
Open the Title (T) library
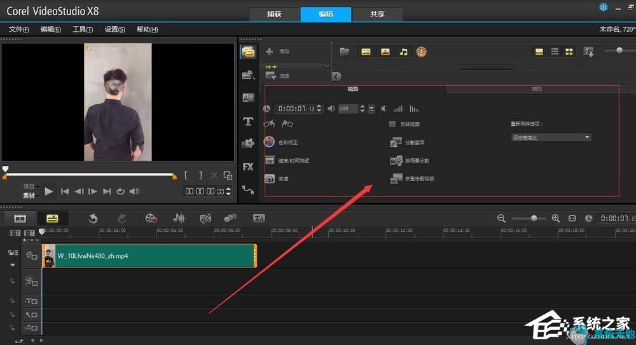[248, 121]
